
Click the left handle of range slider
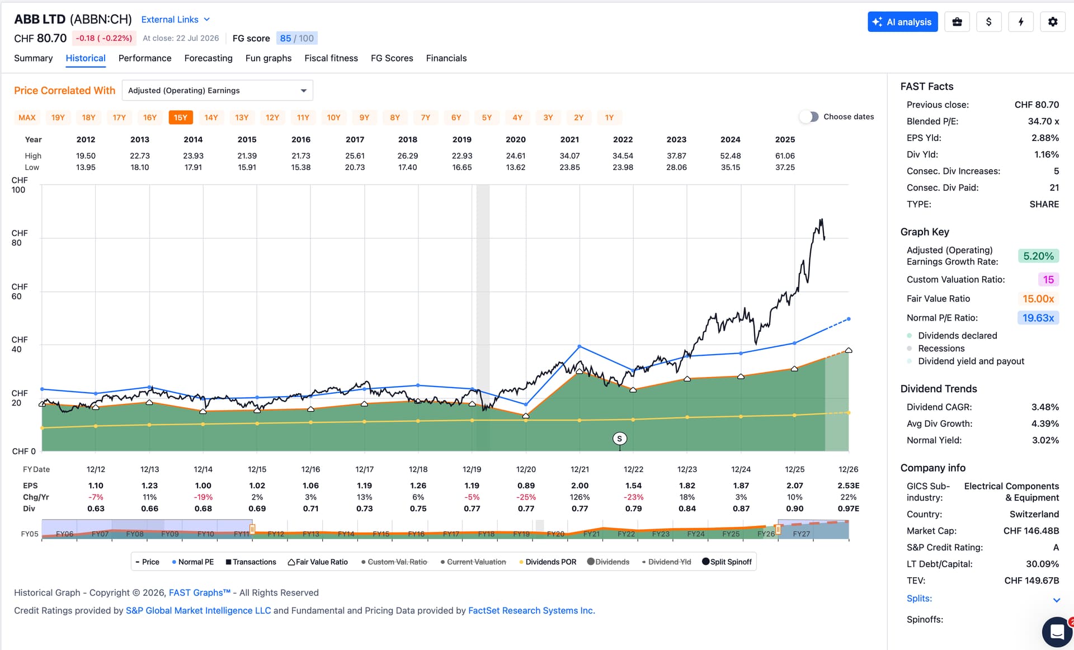(x=252, y=529)
